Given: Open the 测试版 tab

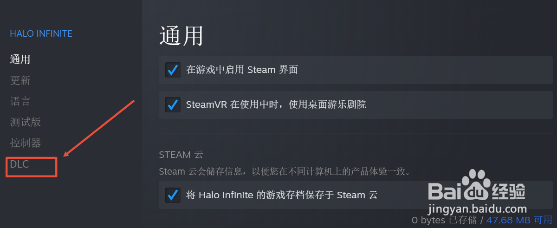Looking at the screenshot, I should point(26,122).
